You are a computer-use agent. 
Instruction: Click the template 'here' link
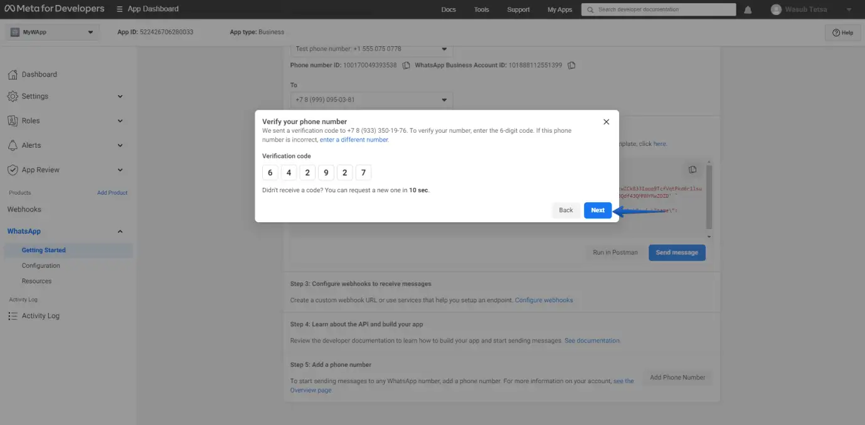(x=660, y=144)
